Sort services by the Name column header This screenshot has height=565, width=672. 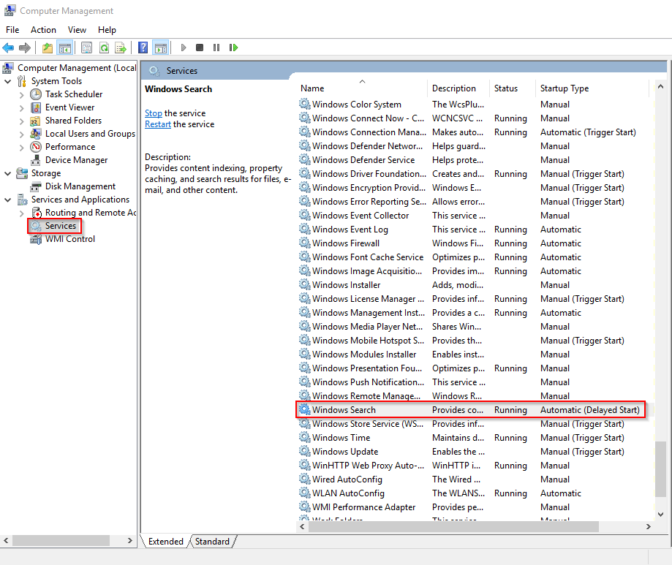pos(363,88)
